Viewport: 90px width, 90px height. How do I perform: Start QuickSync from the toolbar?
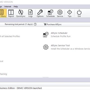pyautogui.click(x=21, y=13)
